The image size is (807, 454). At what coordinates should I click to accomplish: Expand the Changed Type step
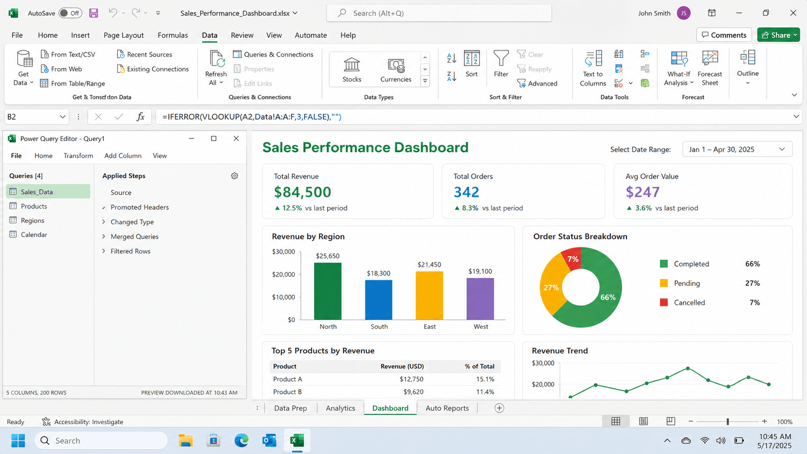point(104,222)
